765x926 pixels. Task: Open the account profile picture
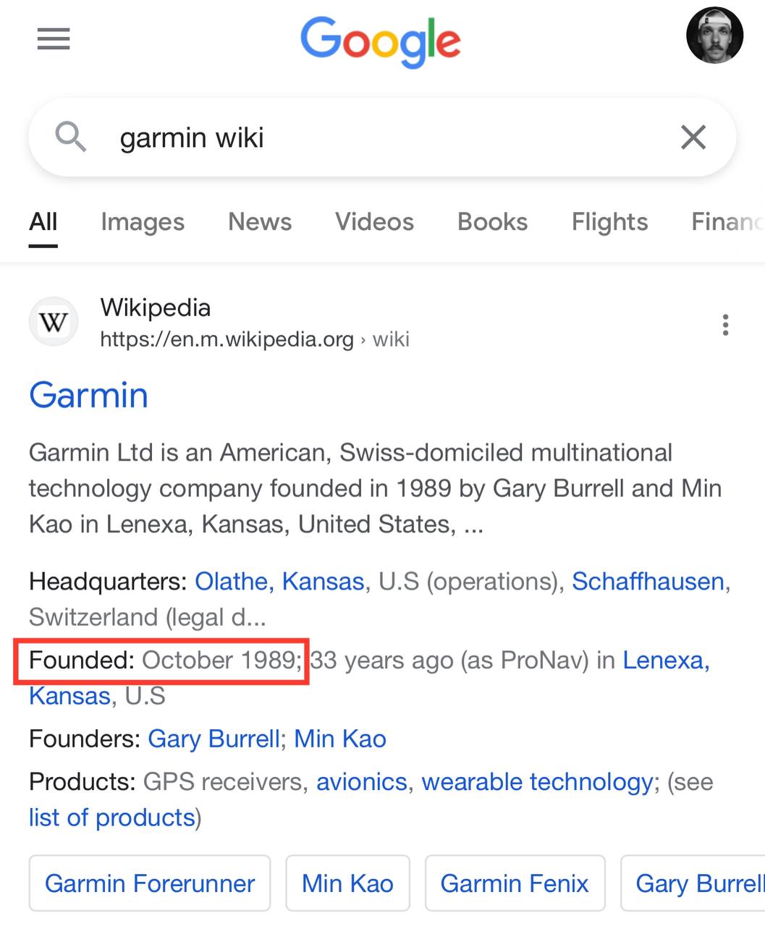point(714,35)
